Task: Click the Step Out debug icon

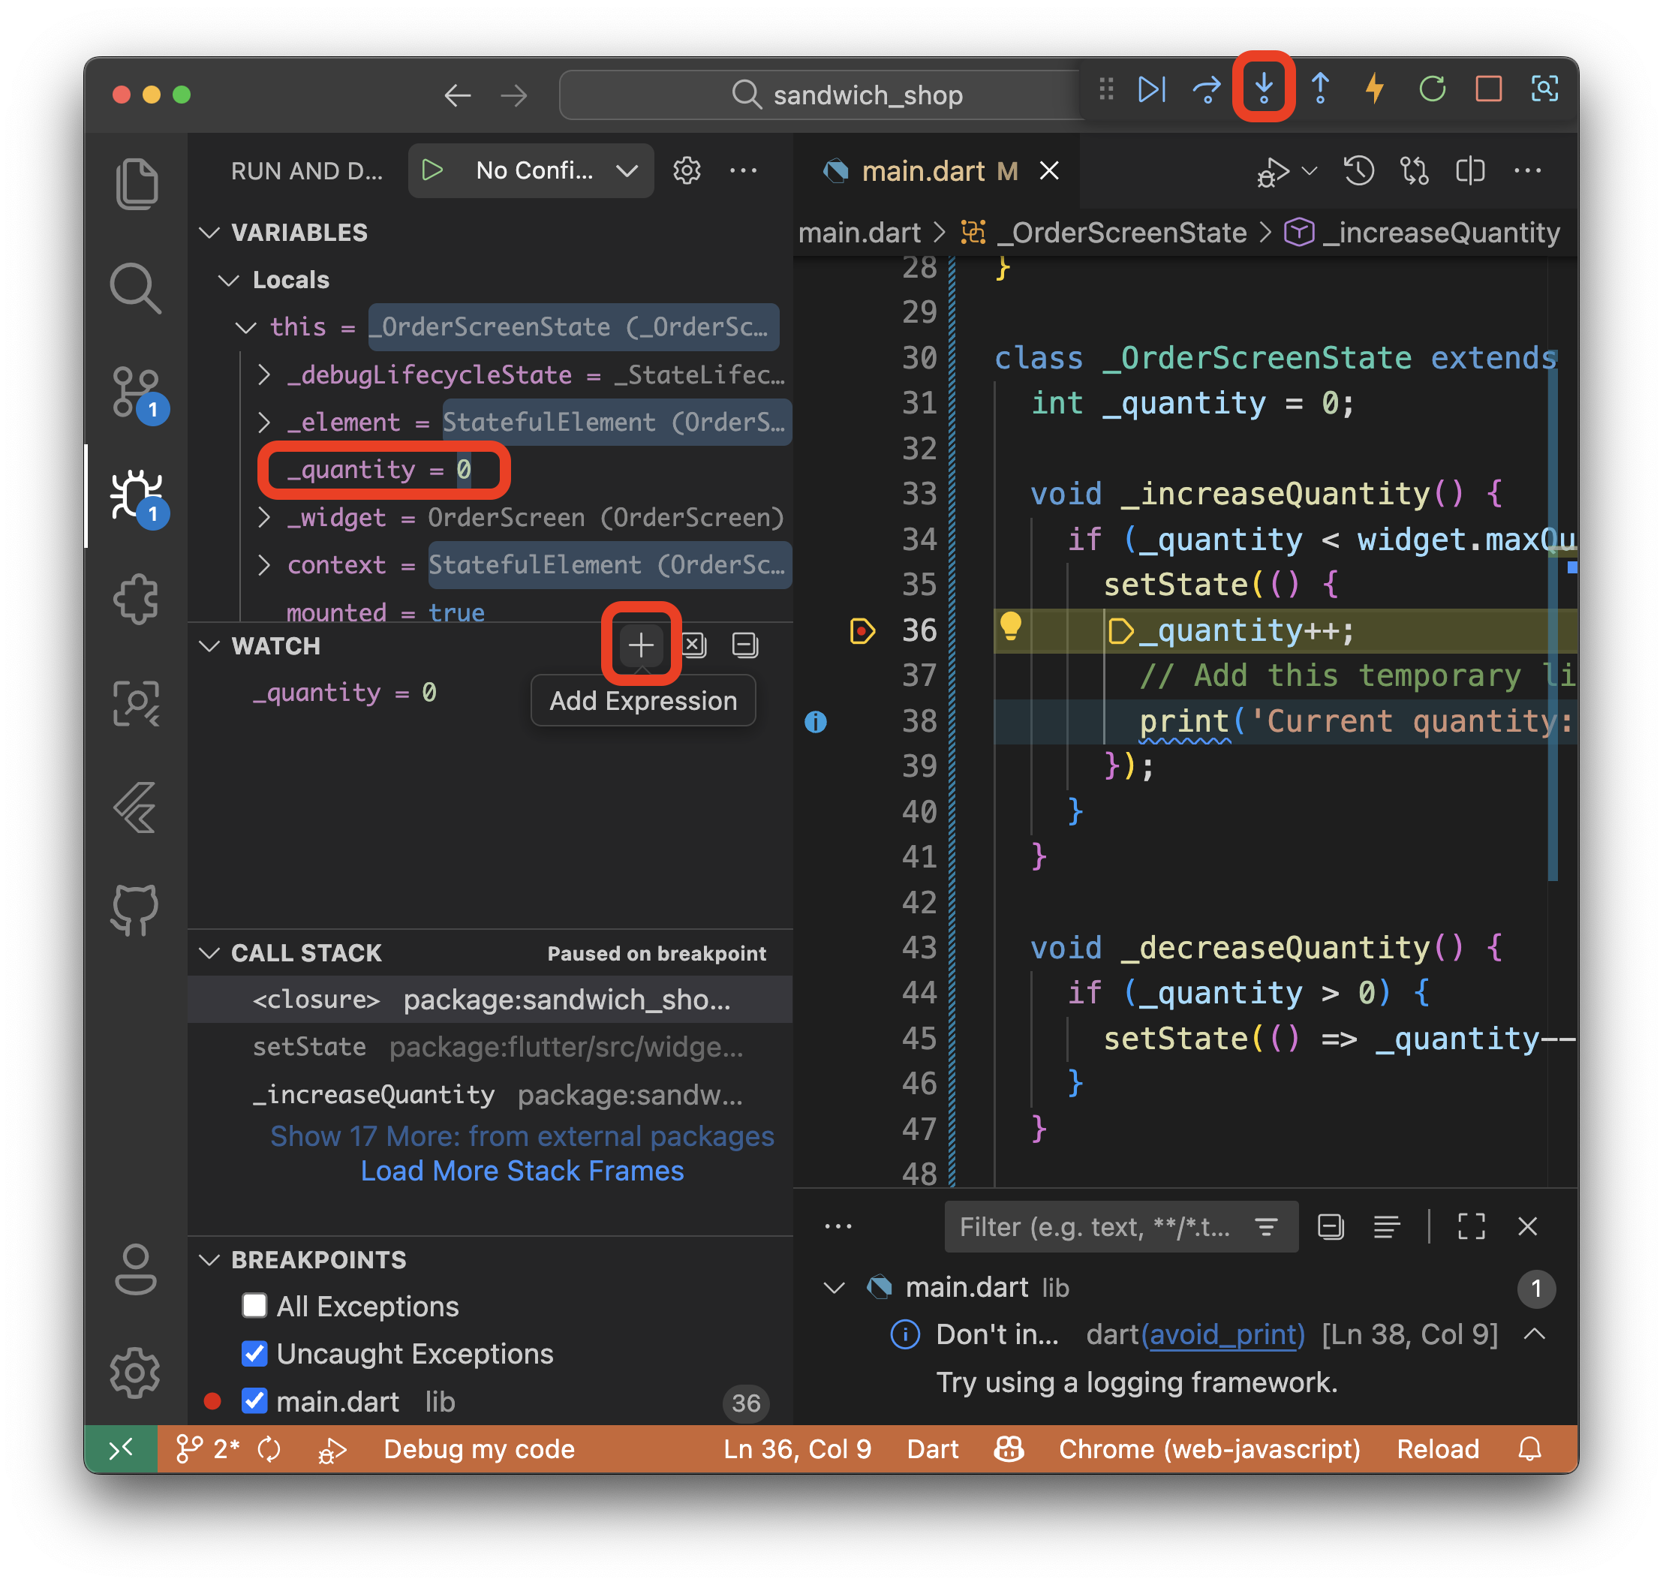Action: [1319, 87]
